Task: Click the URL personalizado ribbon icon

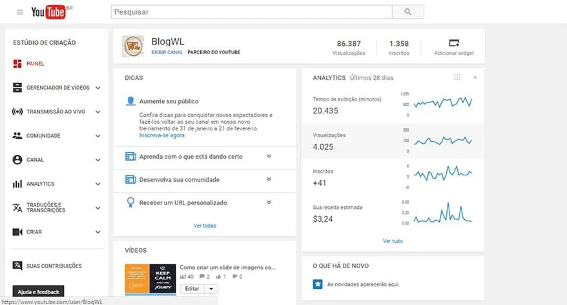Action: 130,202
